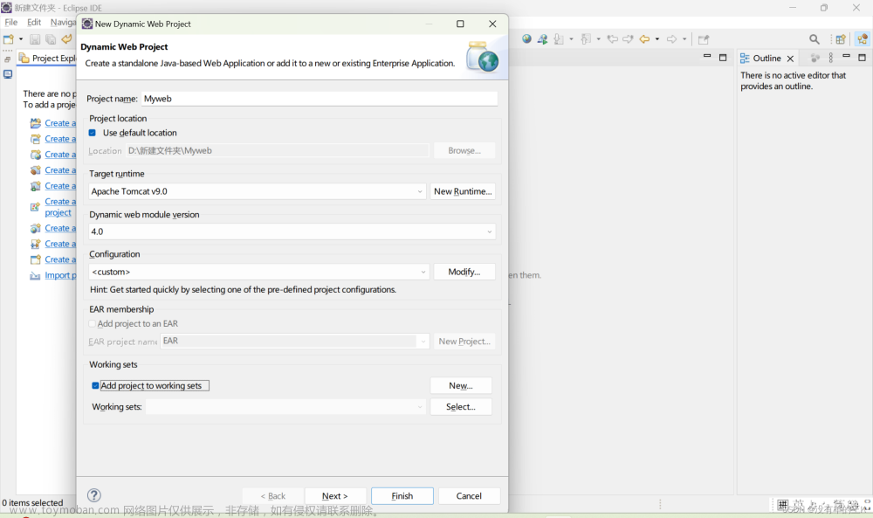Click the New Project... button
The height and width of the screenshot is (518, 873).
click(464, 341)
